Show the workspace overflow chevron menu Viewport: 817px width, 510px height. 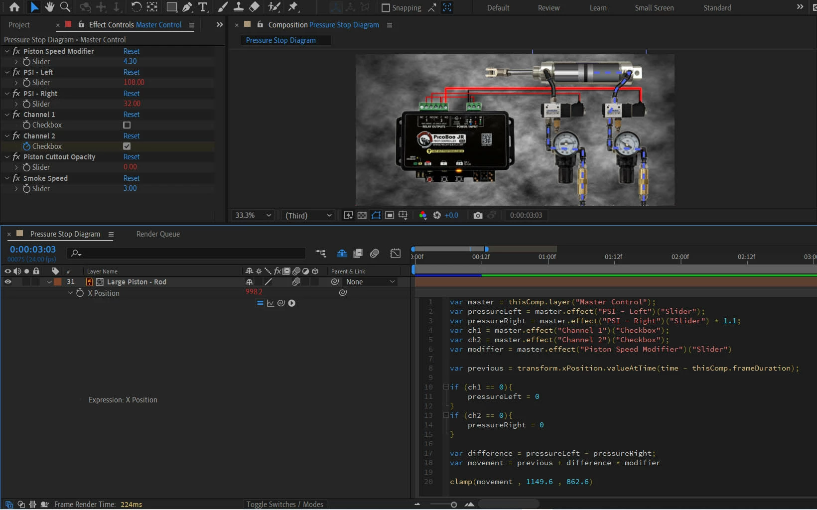pyautogui.click(x=800, y=7)
